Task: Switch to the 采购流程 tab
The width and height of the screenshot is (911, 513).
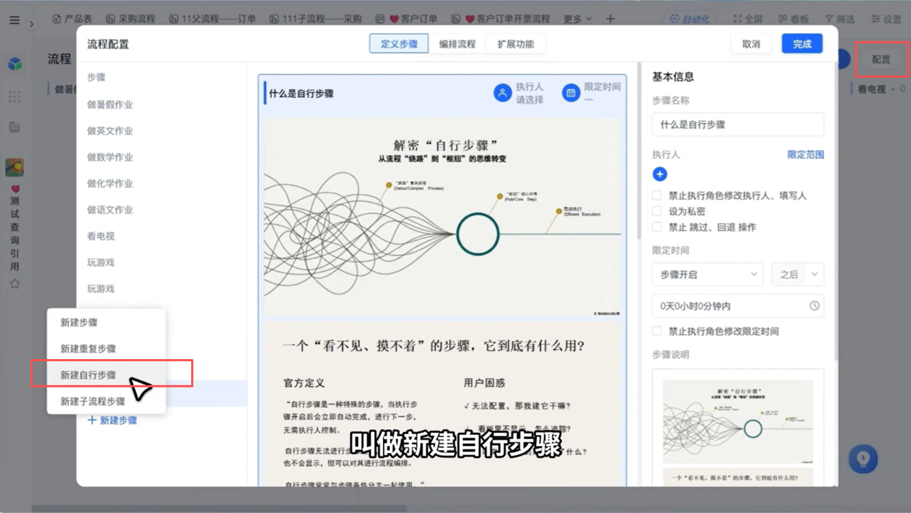Action: [x=130, y=19]
